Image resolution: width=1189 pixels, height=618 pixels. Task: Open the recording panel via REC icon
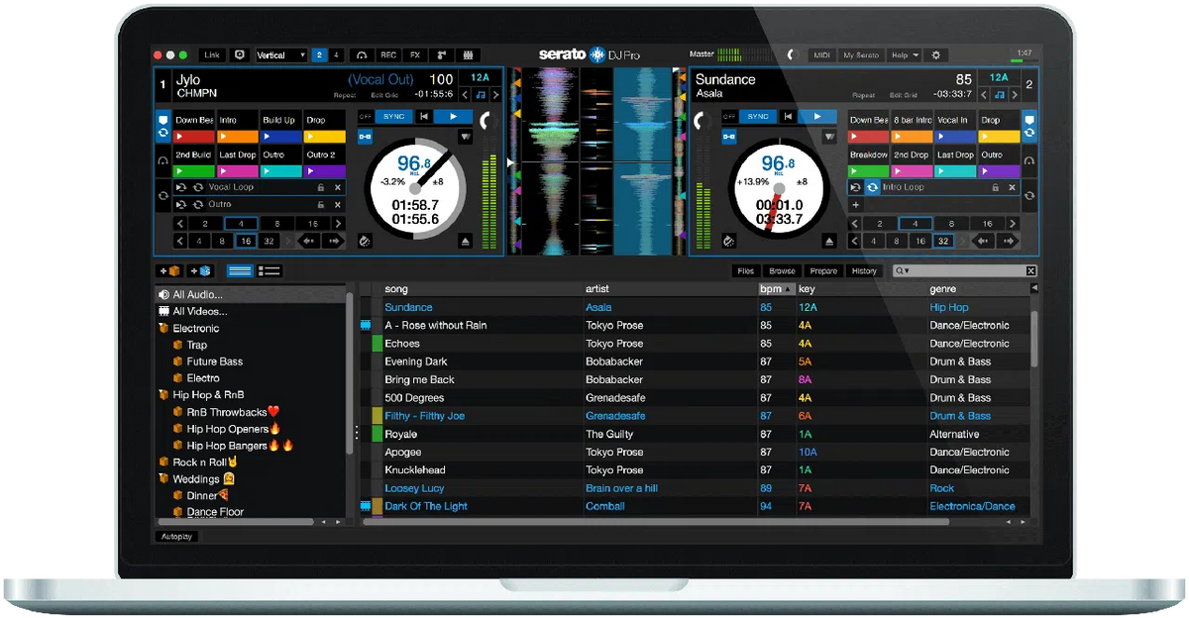389,55
